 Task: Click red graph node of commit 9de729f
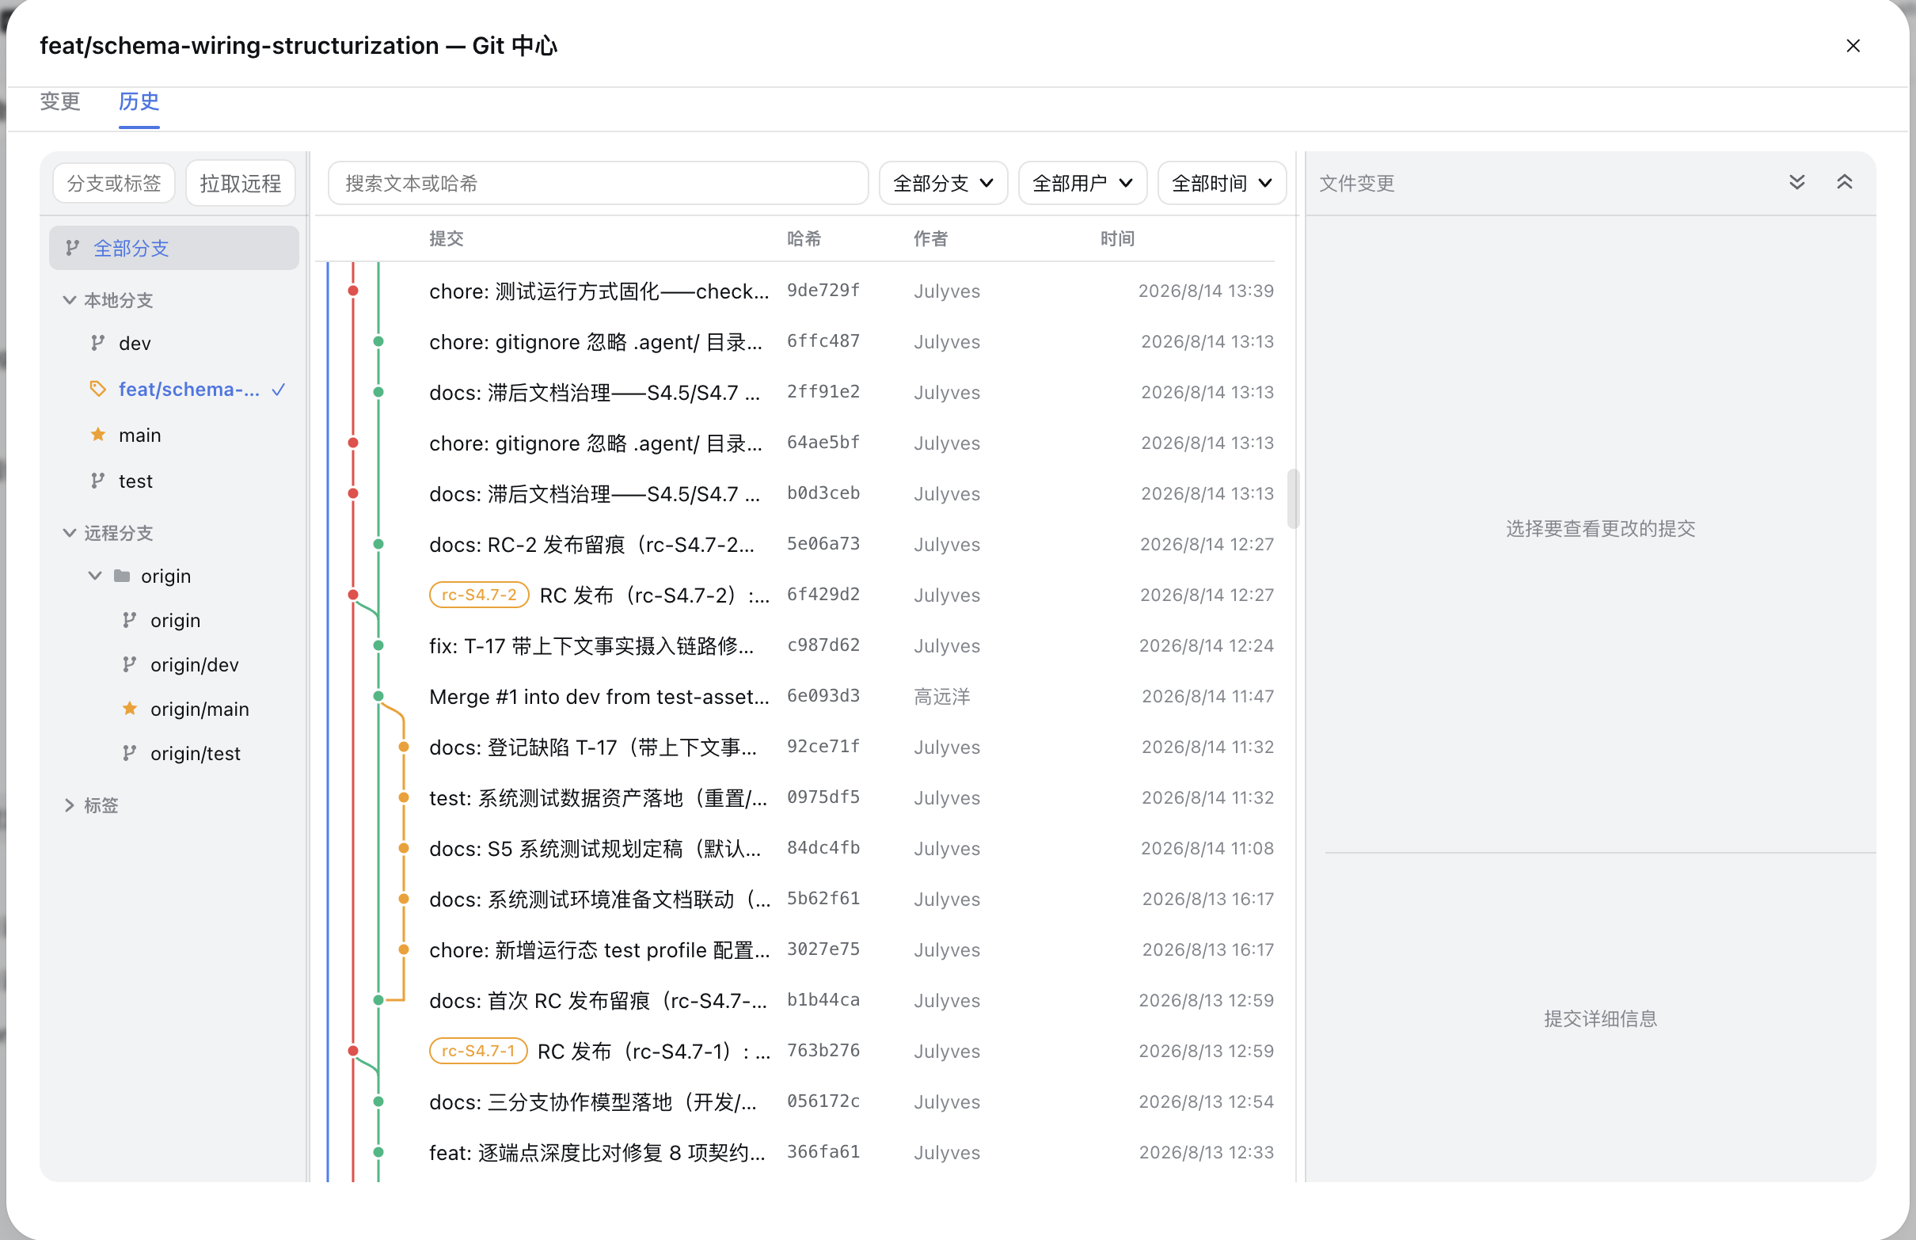pyautogui.click(x=352, y=291)
